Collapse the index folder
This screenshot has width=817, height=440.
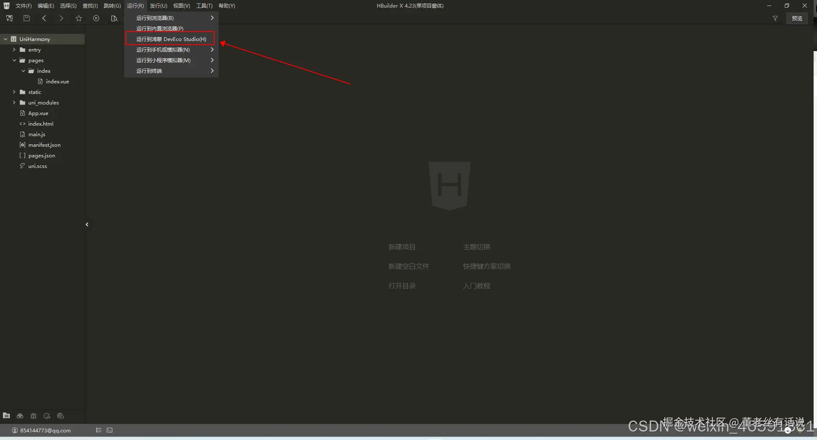pyautogui.click(x=23, y=71)
